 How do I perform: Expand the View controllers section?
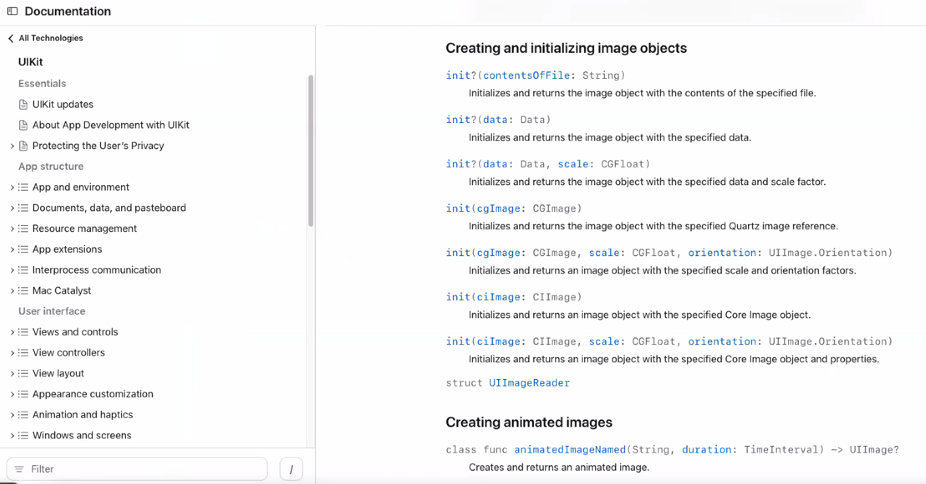coord(12,353)
